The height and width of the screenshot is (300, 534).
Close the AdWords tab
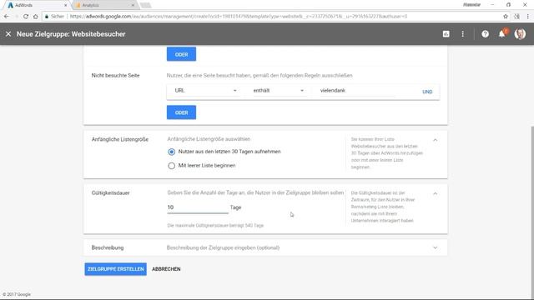[66, 6]
